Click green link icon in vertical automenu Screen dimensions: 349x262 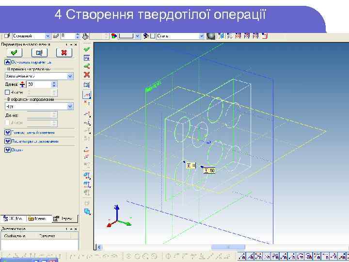click(87, 66)
